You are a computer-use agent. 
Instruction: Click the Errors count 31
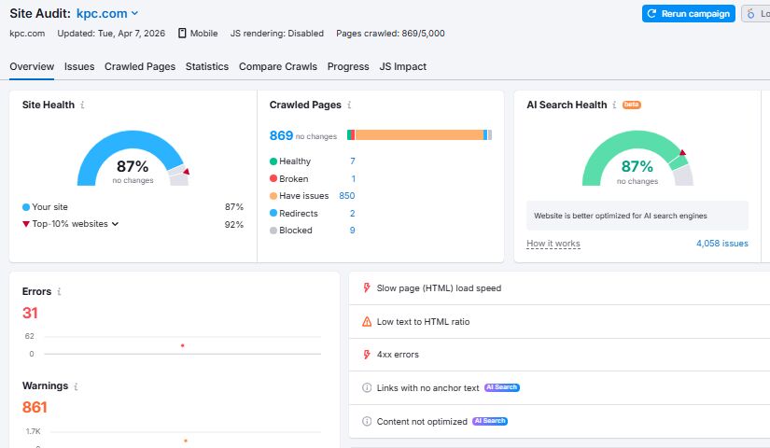tap(30, 313)
